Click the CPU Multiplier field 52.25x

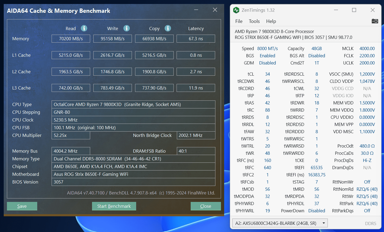(71, 135)
